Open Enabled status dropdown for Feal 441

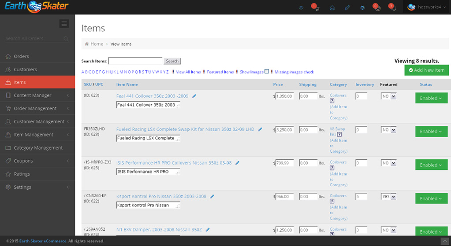(431, 98)
